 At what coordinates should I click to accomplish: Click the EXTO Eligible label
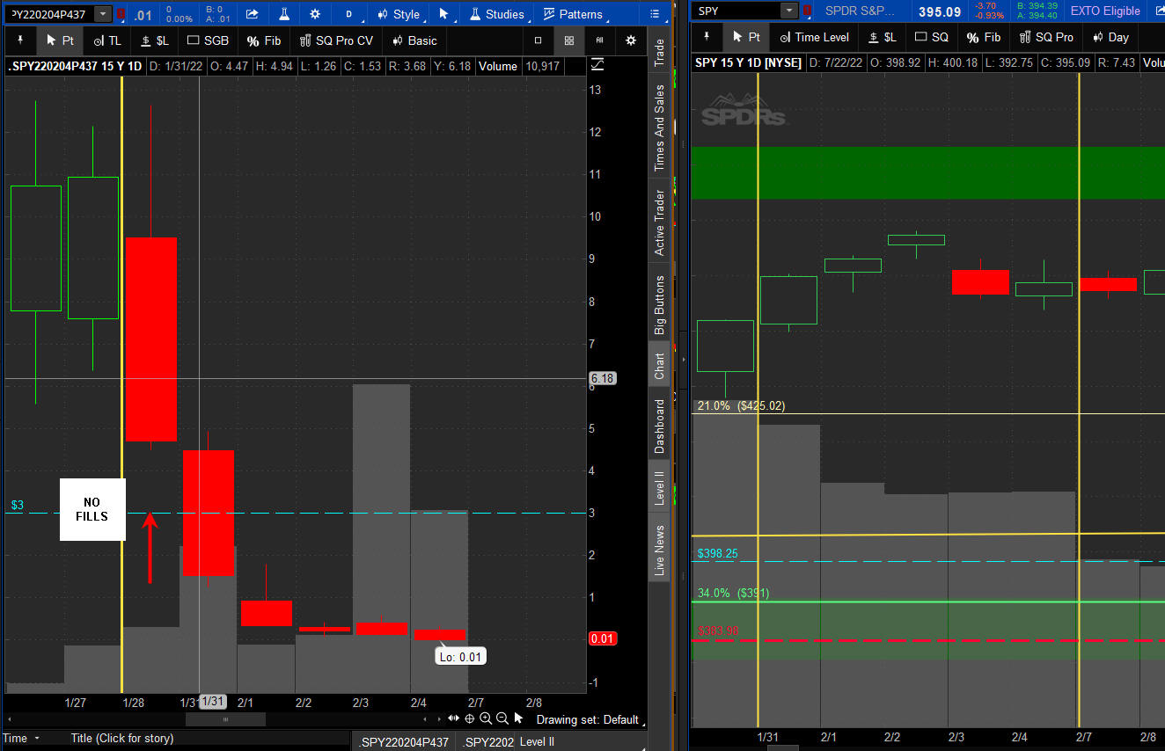click(1105, 11)
